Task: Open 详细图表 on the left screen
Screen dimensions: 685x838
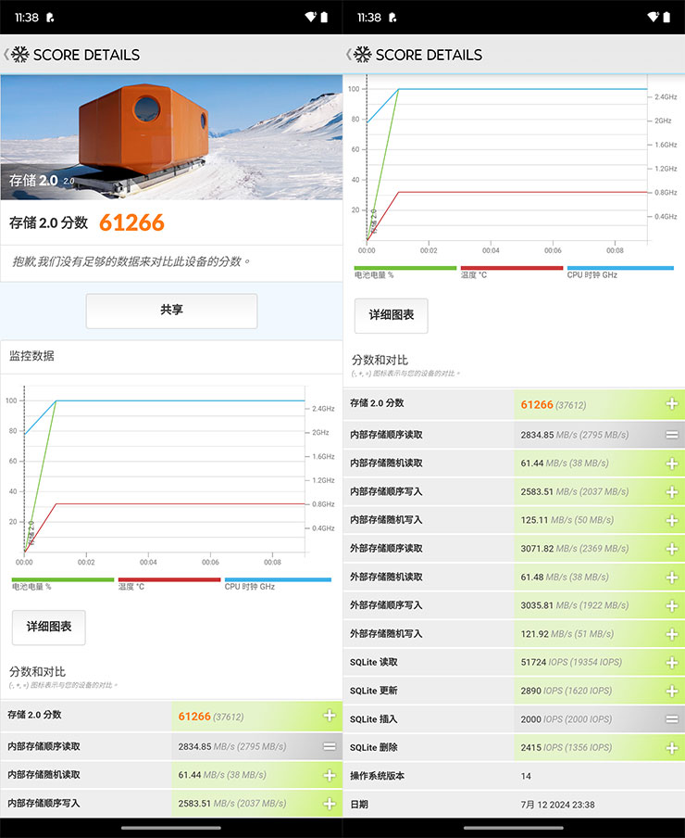Action: click(48, 627)
